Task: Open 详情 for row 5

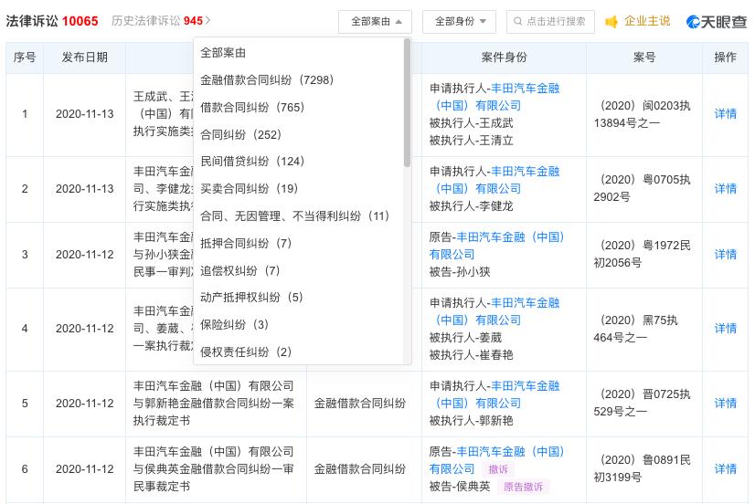Action: tap(725, 403)
